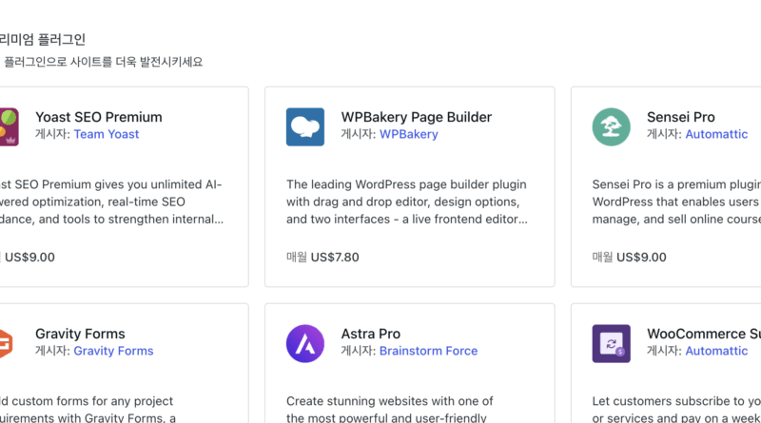Open the Brainstorm Force publisher link
761x423 pixels.
click(x=429, y=351)
